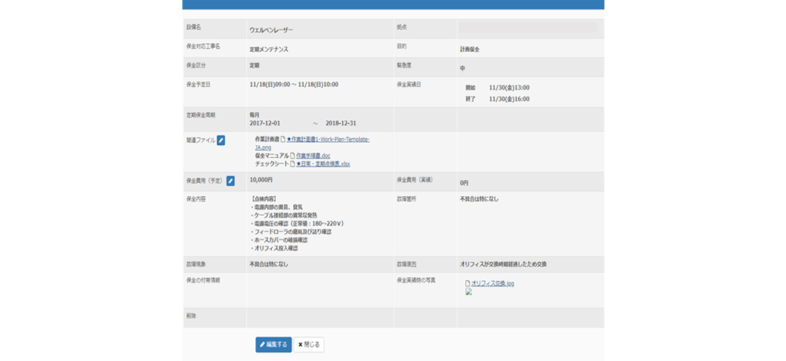
Task: Click the urgency value 中
Action: [x=463, y=68]
